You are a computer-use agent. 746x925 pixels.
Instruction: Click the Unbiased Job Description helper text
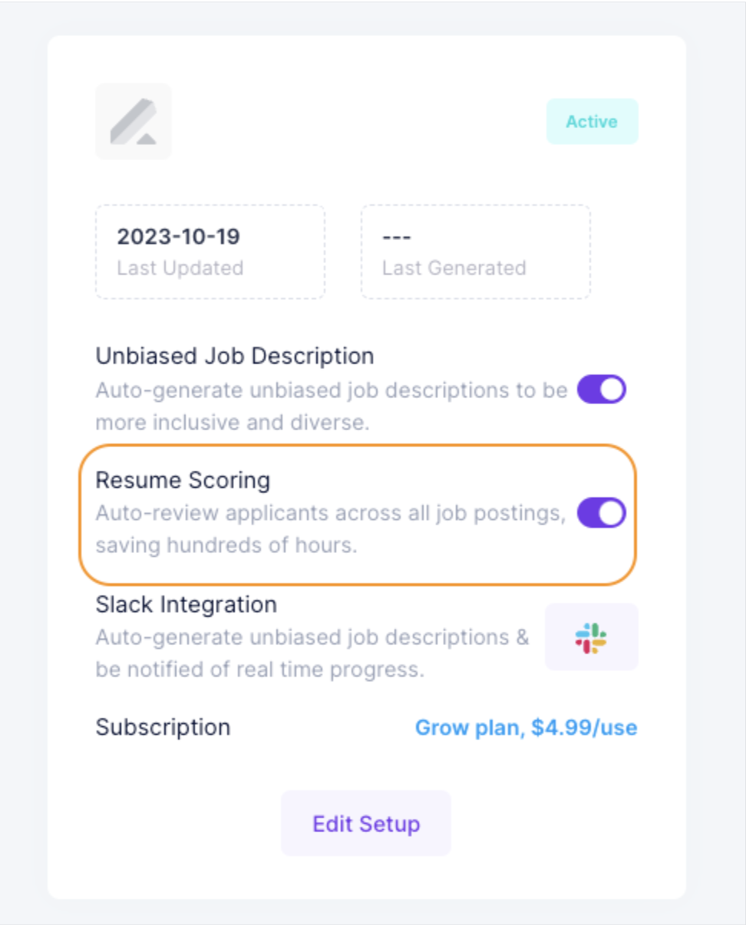(x=332, y=407)
